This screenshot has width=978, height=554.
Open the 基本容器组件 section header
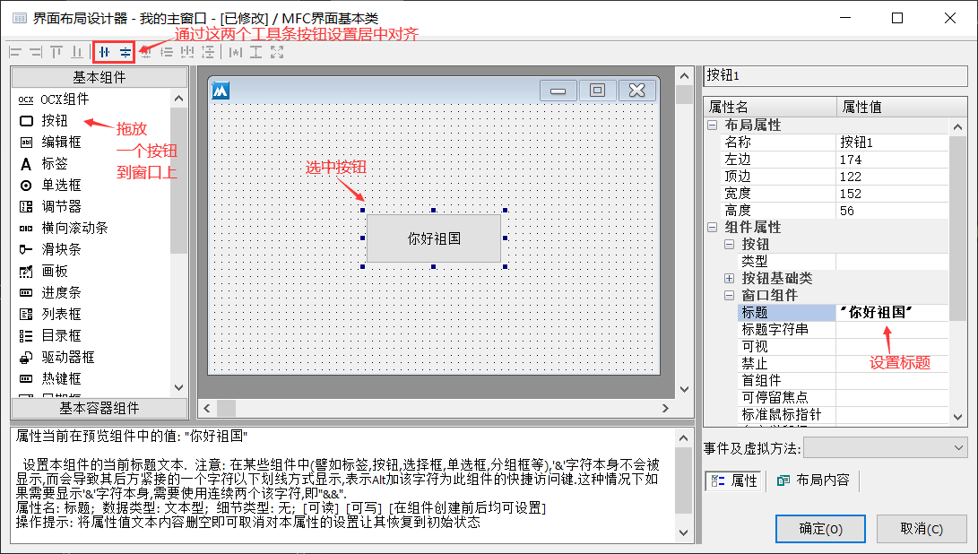(x=100, y=409)
